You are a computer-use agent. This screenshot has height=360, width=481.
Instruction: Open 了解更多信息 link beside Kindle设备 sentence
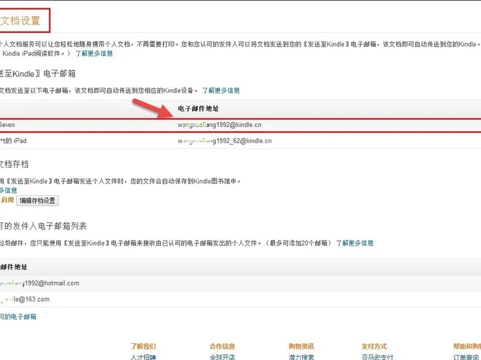(221, 91)
